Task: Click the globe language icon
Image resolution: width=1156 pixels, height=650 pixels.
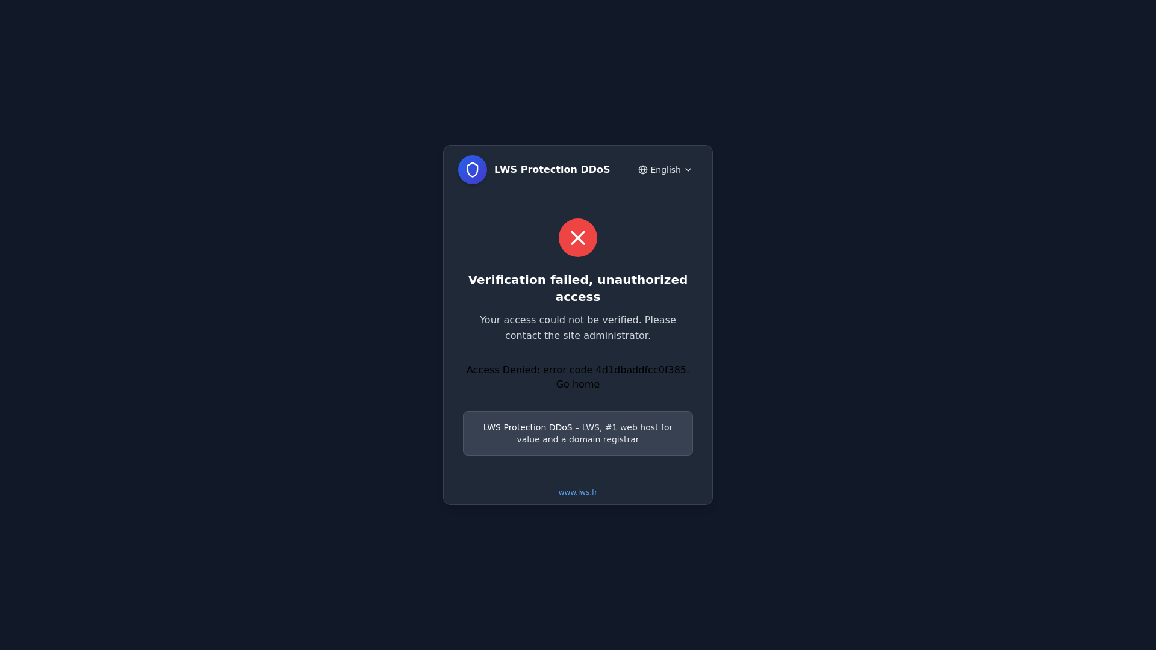Action: [643, 170]
